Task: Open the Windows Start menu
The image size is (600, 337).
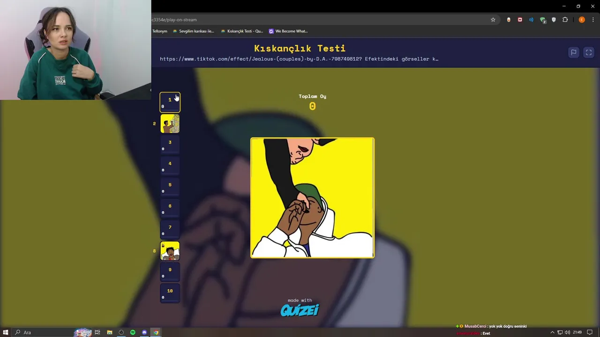Action: tap(6, 332)
